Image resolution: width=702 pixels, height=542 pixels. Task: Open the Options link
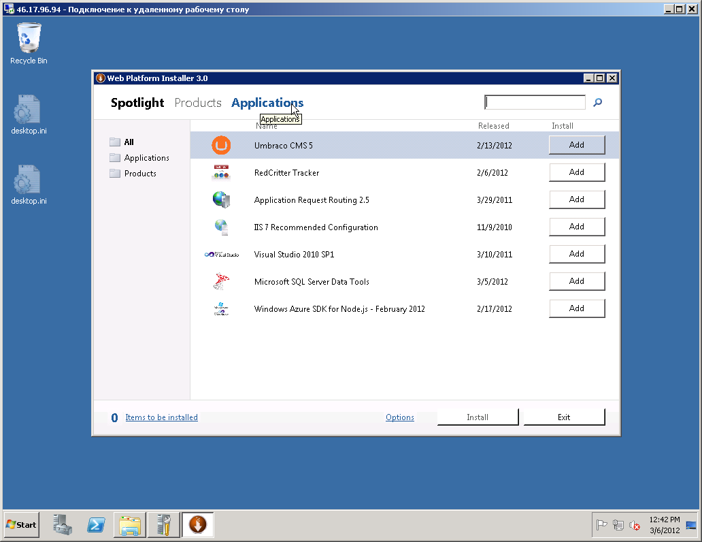tap(400, 417)
